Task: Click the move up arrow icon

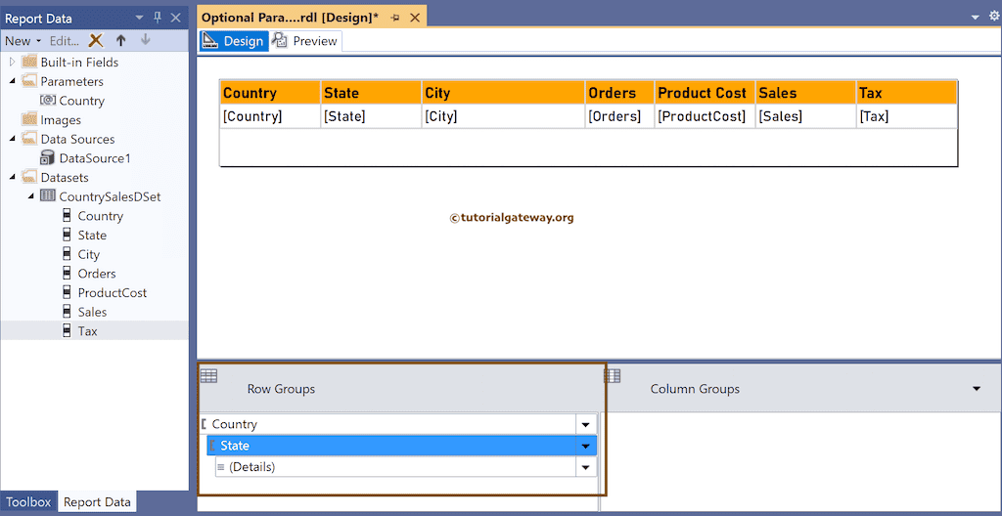Action: point(120,40)
